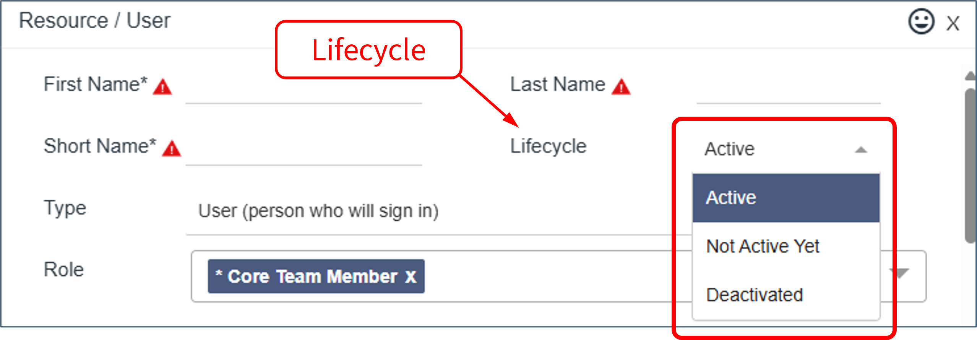Click the First Name warning icon
This screenshot has width=977, height=340.
pos(162,87)
